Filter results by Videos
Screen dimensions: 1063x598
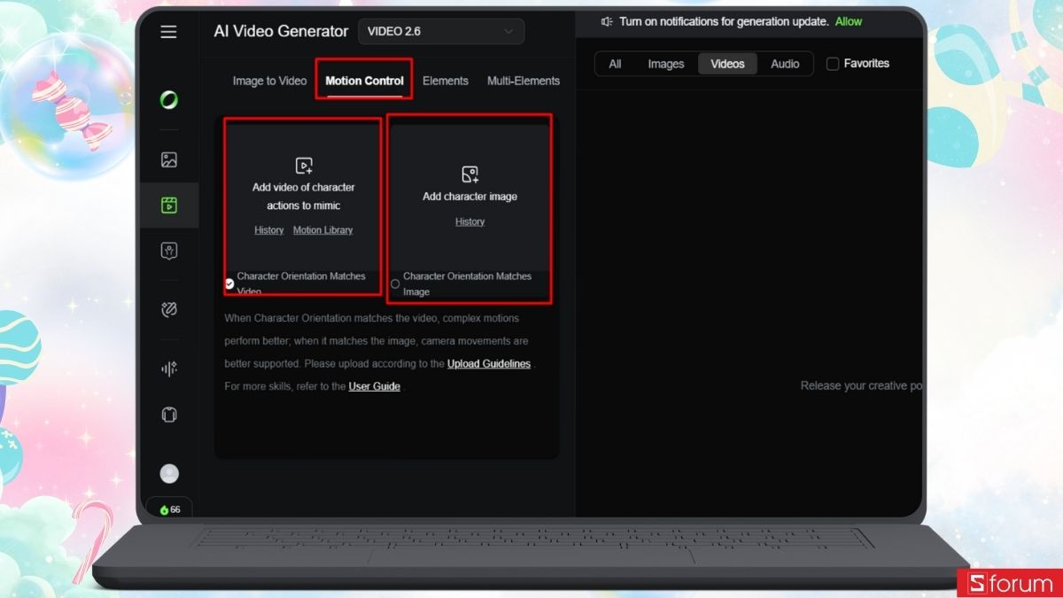pos(727,64)
